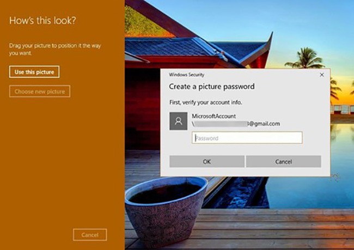The height and width of the screenshot is (250, 354).
Task: Cancel the picture password setup in orange panel
Action: pos(90,235)
